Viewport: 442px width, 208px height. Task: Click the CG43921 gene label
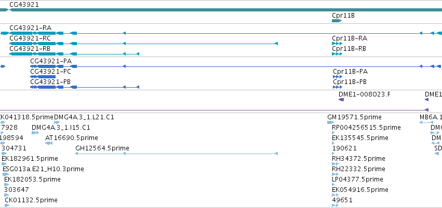click(x=24, y=5)
